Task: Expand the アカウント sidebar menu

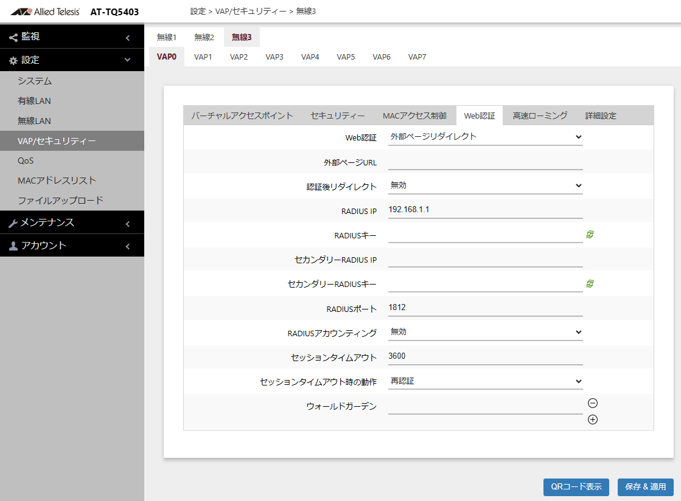Action: pos(72,246)
